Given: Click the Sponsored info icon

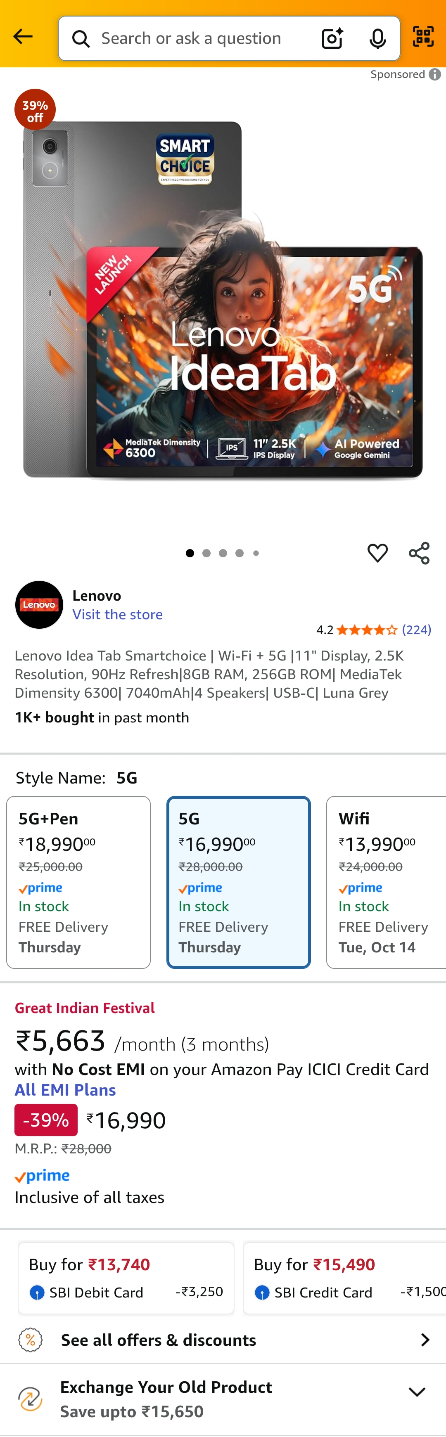Looking at the screenshot, I should (435, 74).
